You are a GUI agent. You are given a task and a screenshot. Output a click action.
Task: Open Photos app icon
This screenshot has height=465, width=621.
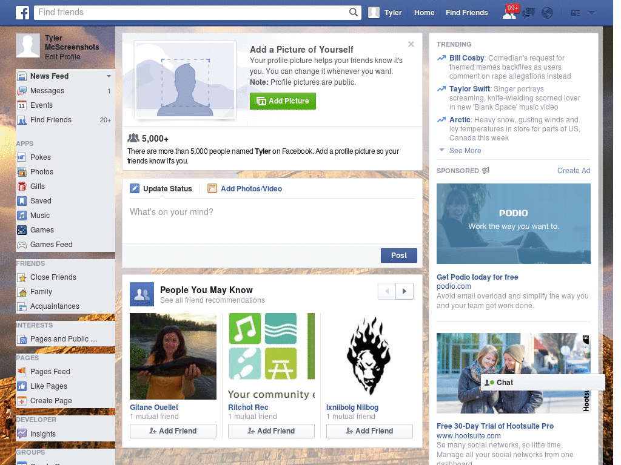tap(22, 172)
